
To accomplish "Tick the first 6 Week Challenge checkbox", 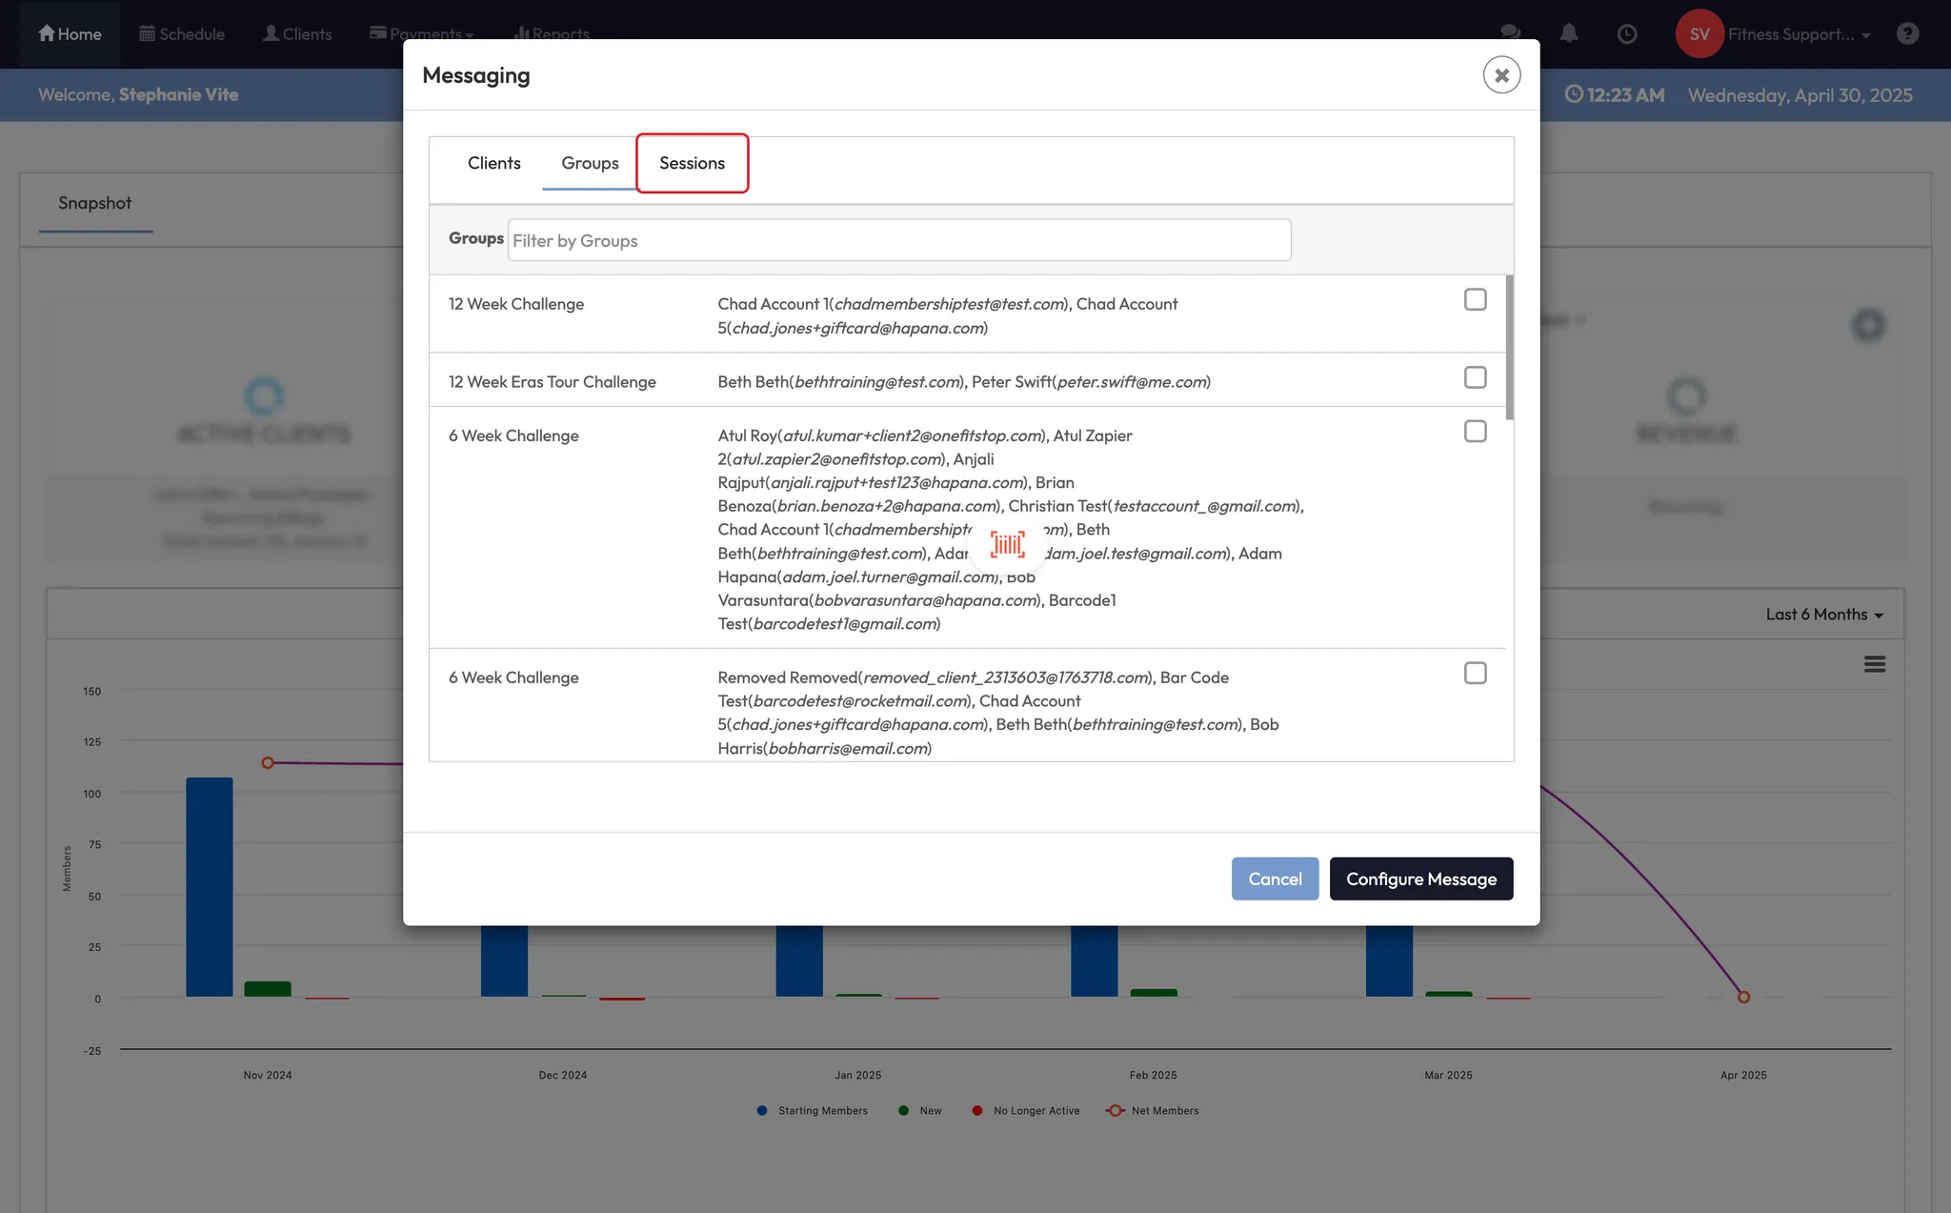I will coord(1475,432).
